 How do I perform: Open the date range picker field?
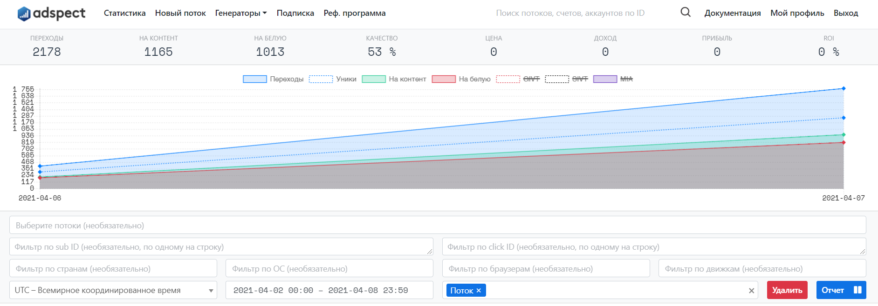coord(329,290)
